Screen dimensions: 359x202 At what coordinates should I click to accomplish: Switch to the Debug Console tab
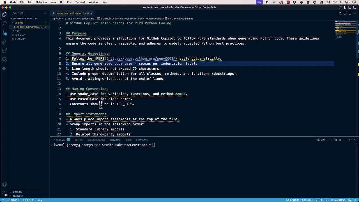[x=96, y=140]
